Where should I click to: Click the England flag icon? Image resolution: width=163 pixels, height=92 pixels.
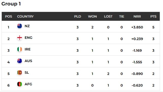(x=20, y=38)
